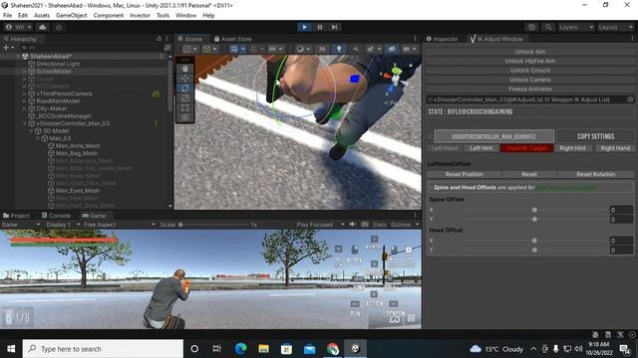This screenshot has height=358, width=638.
Task: Select the Right Hand toggle button
Action: point(615,148)
